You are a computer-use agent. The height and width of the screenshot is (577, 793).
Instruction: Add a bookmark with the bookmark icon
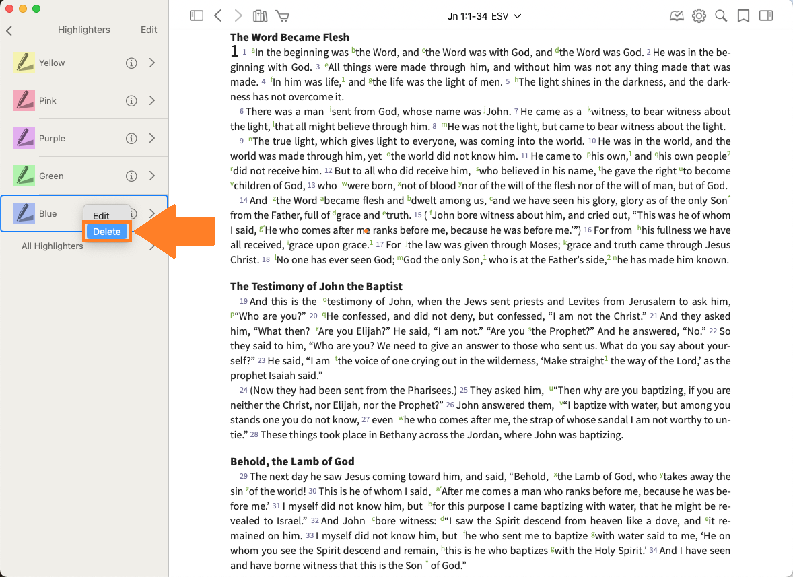coord(743,15)
